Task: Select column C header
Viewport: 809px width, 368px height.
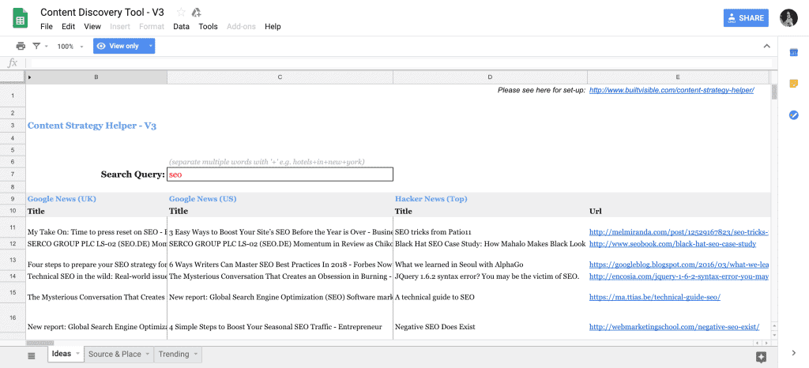Action: 280,77
